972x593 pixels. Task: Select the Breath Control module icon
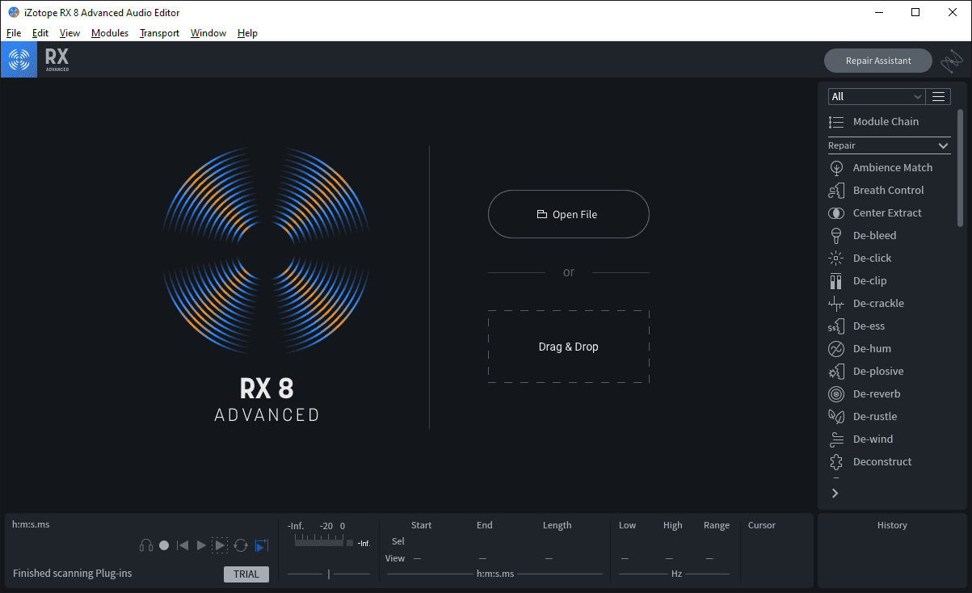[x=836, y=190]
